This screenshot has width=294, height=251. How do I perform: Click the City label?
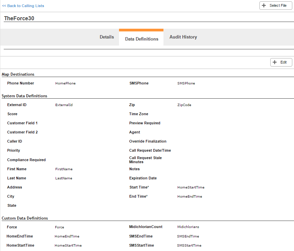click(11, 197)
